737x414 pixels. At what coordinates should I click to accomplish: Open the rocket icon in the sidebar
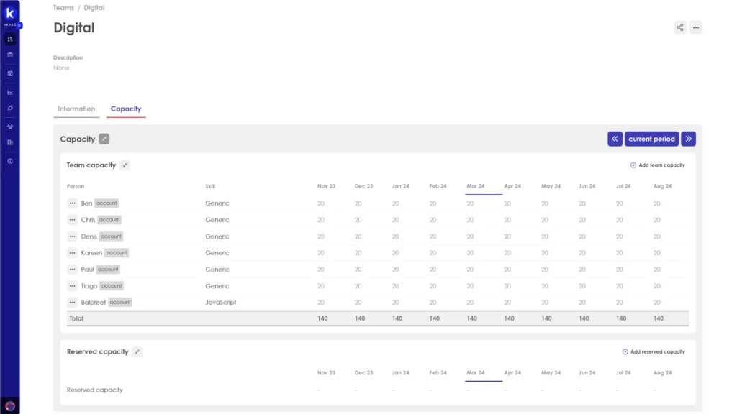click(10, 108)
